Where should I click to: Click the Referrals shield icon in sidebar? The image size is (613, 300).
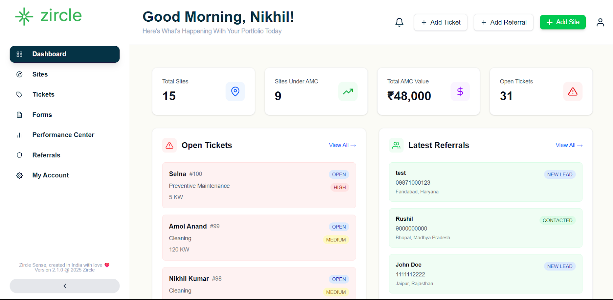[19, 155]
